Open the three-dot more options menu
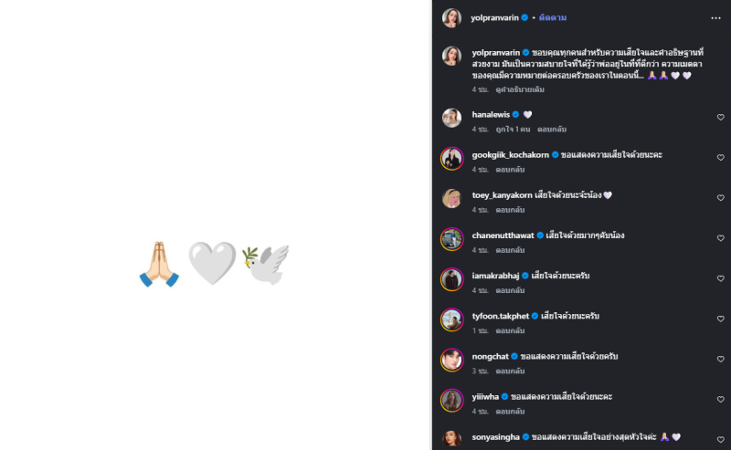Viewport: 731px width, 450px height. tap(715, 18)
